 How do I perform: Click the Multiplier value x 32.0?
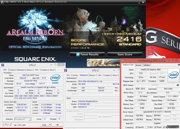(x=22, y=107)
